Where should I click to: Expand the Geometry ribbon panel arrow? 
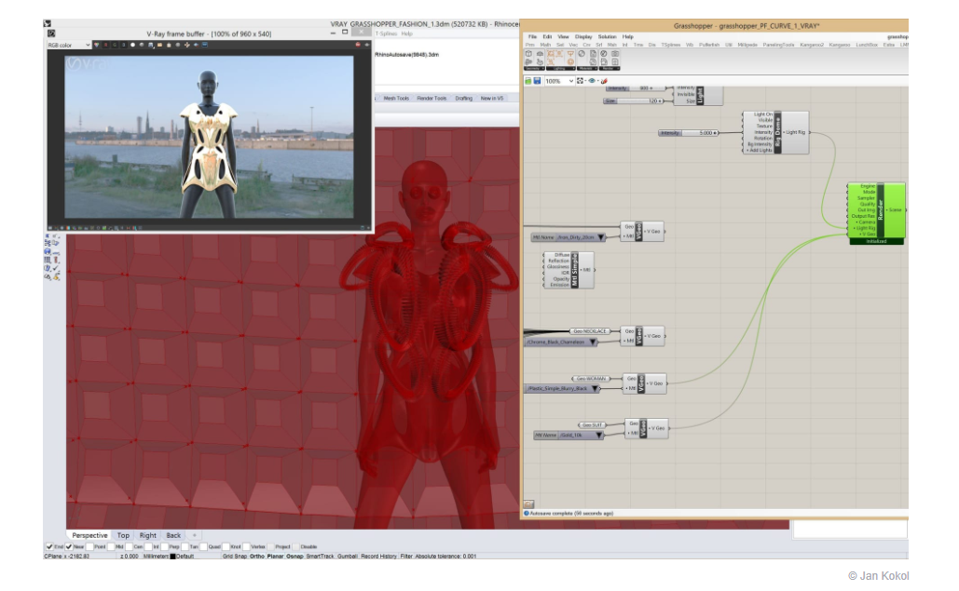(543, 68)
